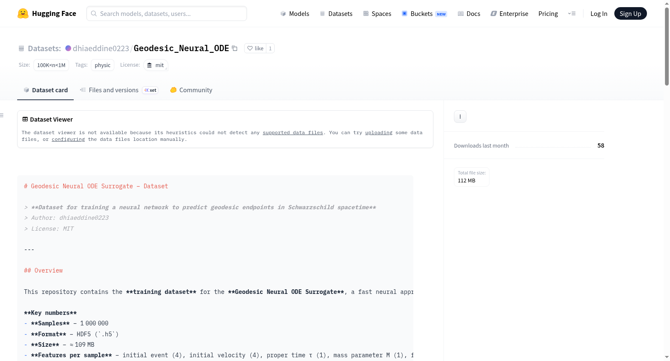Click the mit license tag
670x361 pixels.
point(156,65)
